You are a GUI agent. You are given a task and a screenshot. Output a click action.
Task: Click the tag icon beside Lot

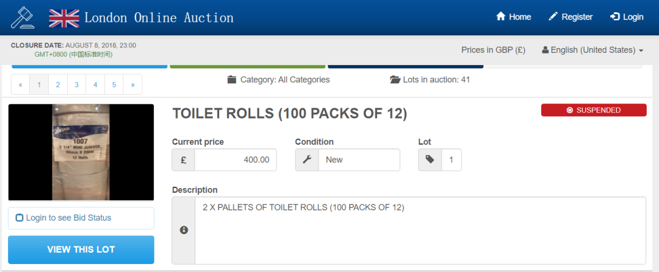coord(430,160)
